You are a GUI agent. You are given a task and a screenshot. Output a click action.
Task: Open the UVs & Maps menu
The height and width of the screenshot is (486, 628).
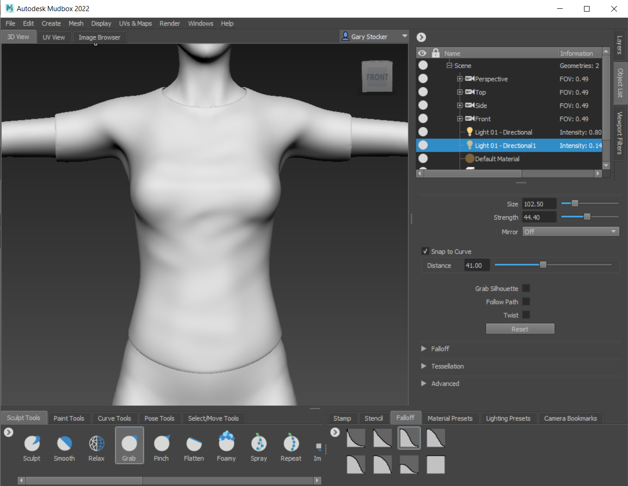coord(135,24)
